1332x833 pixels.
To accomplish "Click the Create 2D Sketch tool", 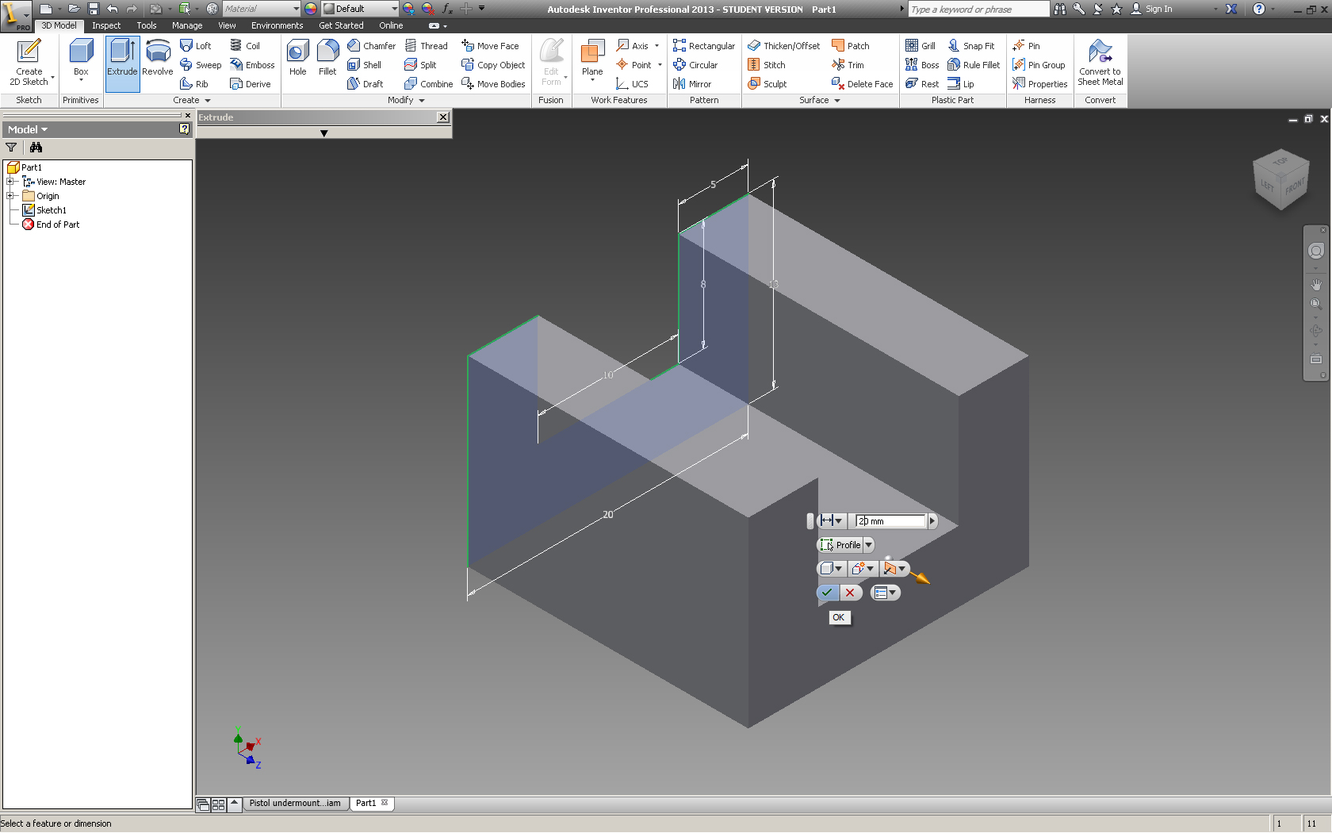I will coord(29,63).
